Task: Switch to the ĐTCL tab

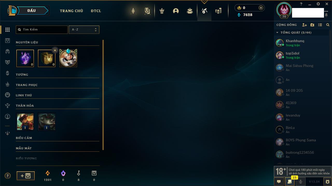Action: pos(96,11)
